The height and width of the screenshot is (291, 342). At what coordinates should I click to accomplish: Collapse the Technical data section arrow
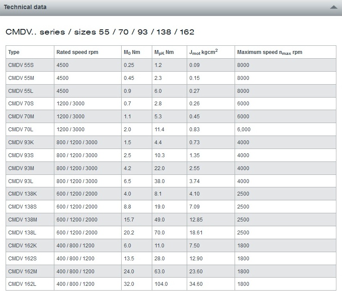[x=333, y=7]
